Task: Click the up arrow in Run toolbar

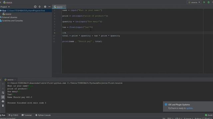Action: tap(3, 84)
